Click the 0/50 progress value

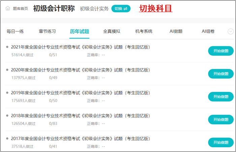tap(53, 101)
